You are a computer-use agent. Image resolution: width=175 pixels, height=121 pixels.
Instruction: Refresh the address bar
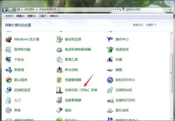coord(120,10)
